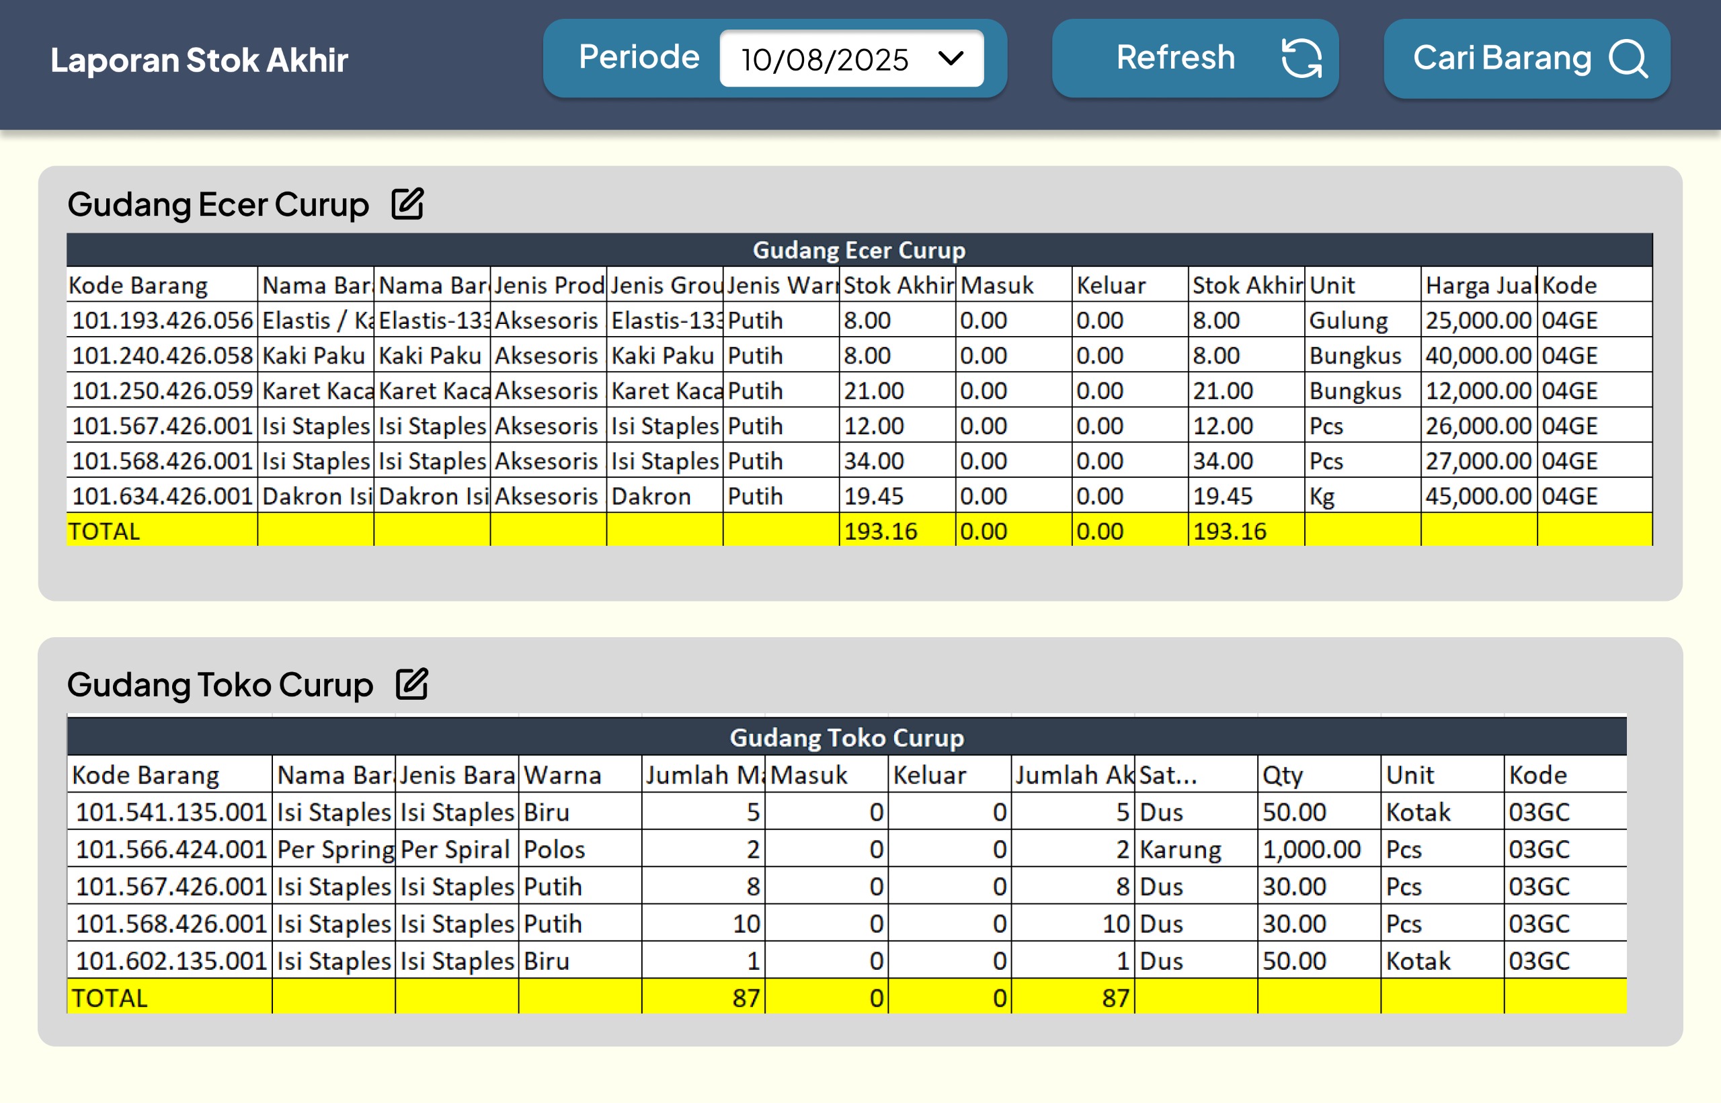Click price 26,000.00
This screenshot has height=1103, width=1721.
tap(1479, 425)
